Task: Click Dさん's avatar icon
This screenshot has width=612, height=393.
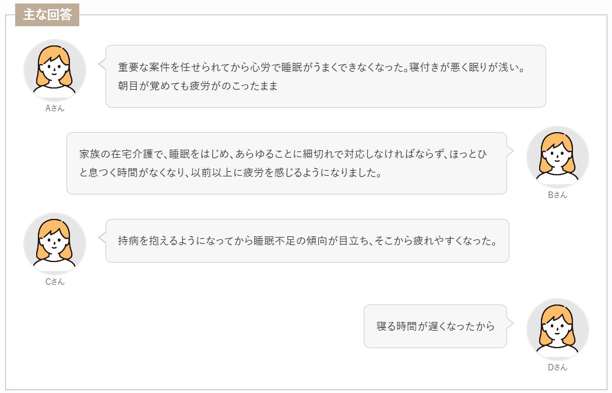Action: pyautogui.click(x=557, y=330)
